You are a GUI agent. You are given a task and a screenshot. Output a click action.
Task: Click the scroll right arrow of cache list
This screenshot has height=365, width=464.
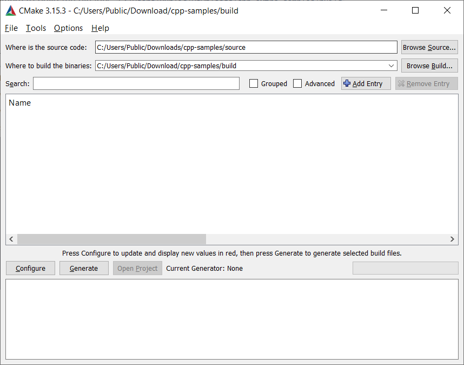pyautogui.click(x=452, y=239)
